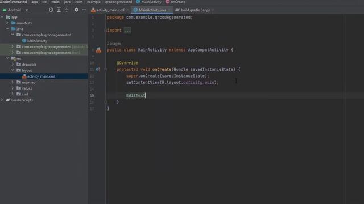Screen dimensions: 364x204
Task: Collapse the layout folder
Action: (x=13, y=70)
